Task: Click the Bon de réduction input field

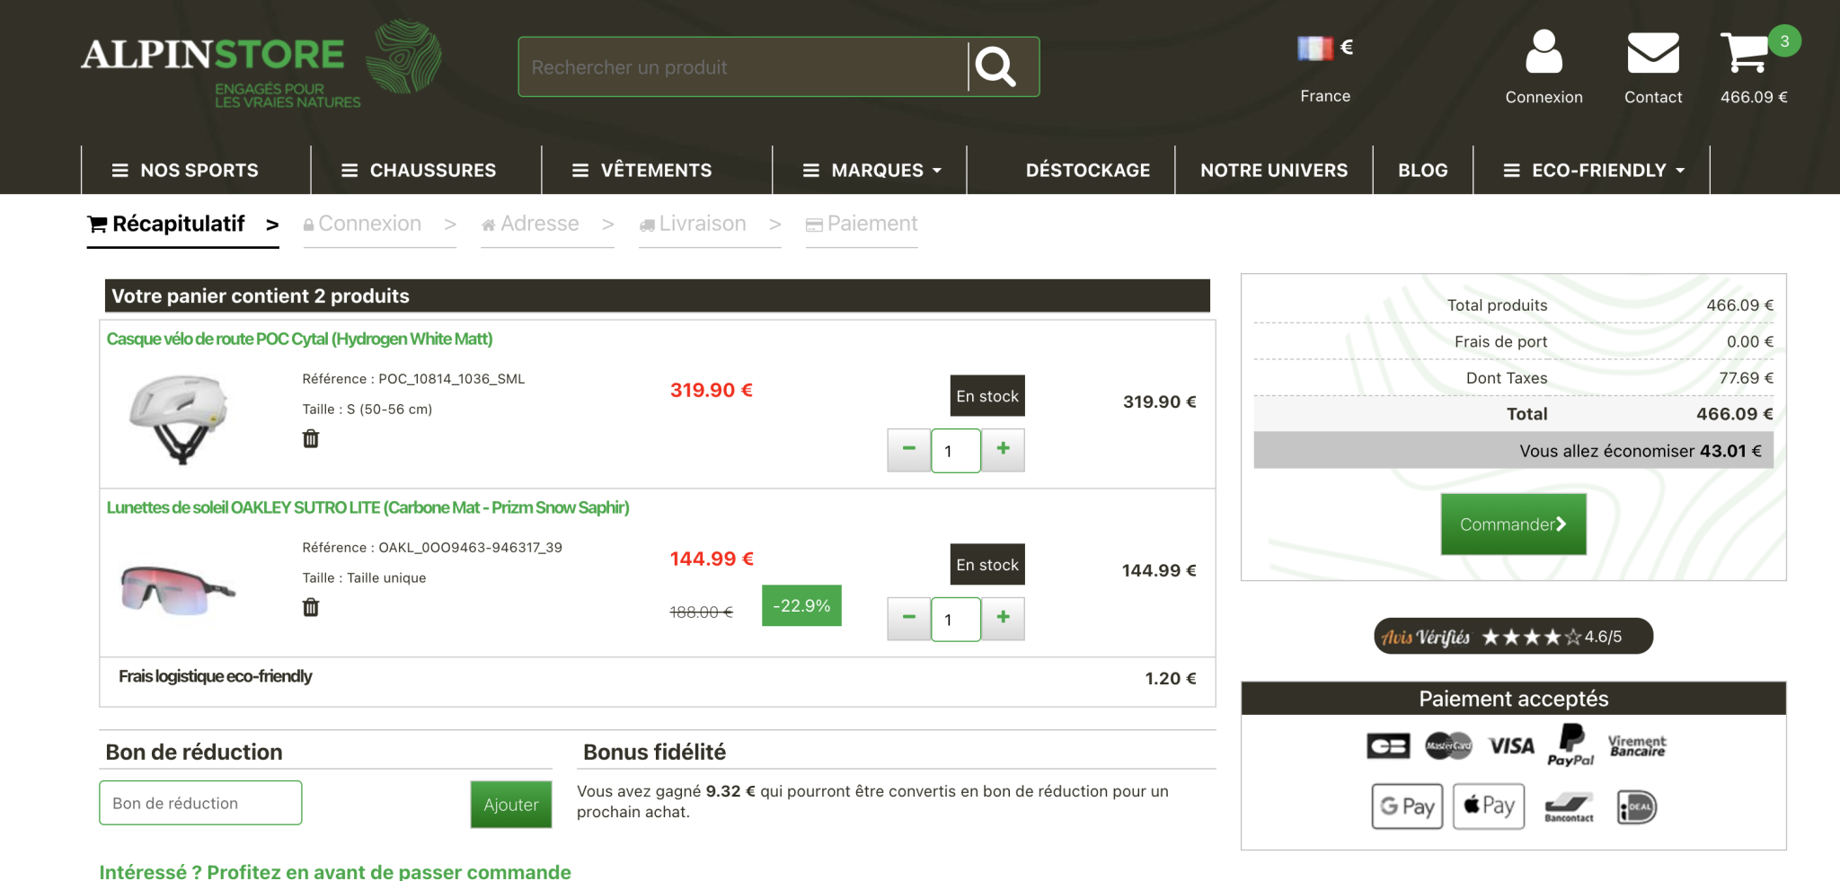Action: (x=199, y=802)
